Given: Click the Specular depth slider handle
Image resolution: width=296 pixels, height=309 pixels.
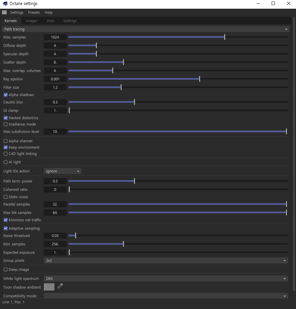Looking at the screenshot, I should click(x=96, y=54).
